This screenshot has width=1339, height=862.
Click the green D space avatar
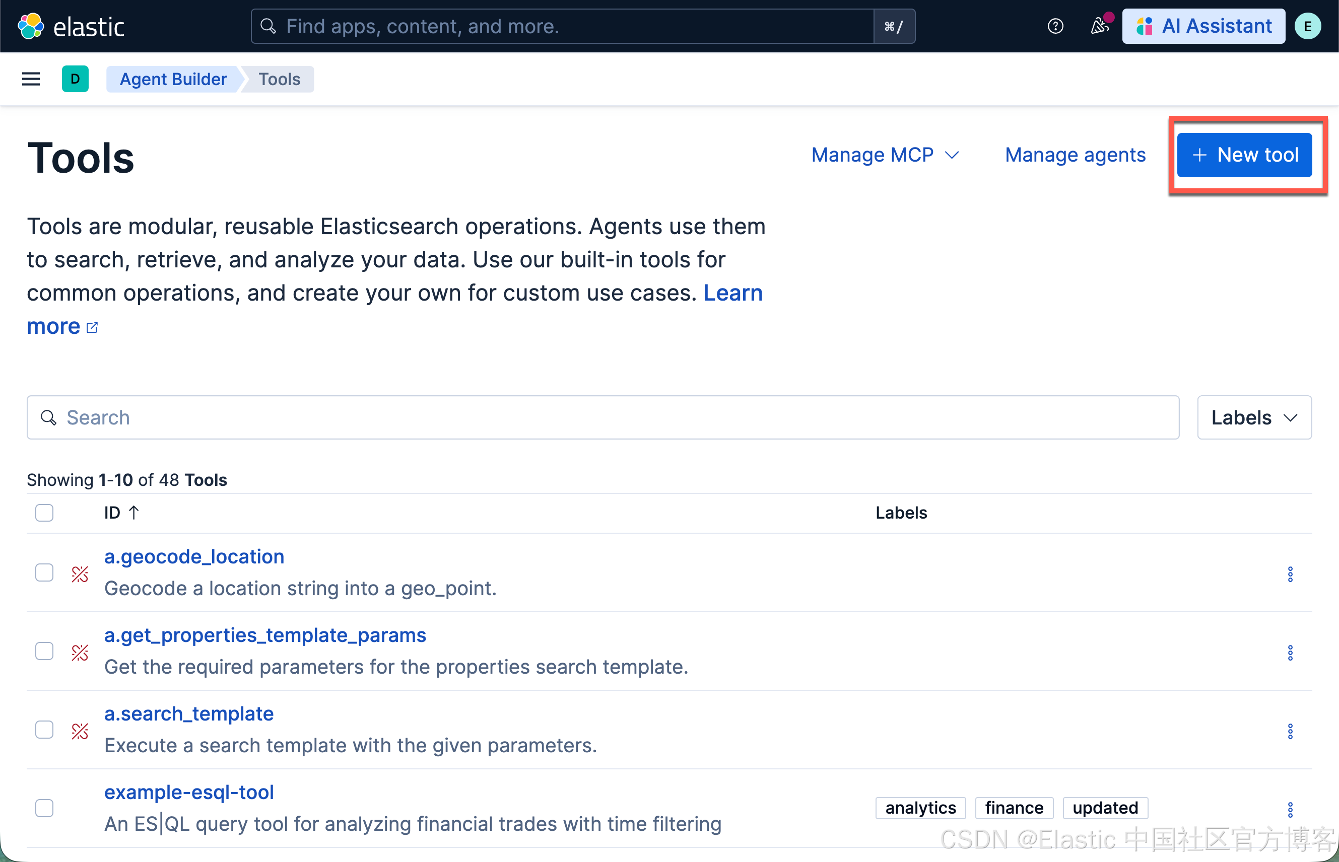(75, 79)
